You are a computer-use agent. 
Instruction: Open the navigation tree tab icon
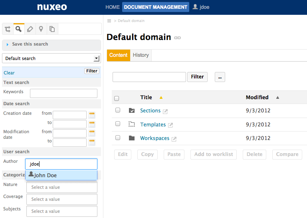click(x=8, y=29)
